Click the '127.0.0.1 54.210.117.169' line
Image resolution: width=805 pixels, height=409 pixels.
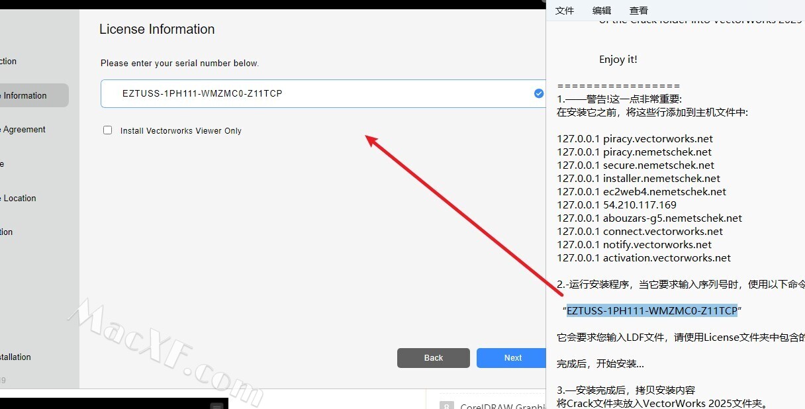tap(616, 205)
